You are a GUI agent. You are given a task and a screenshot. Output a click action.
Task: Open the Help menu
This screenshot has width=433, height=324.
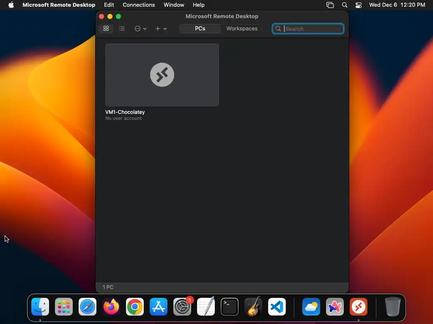[199, 5]
